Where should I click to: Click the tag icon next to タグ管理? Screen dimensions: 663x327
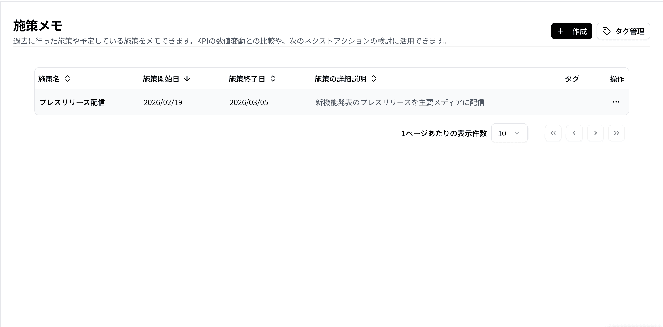[x=607, y=31]
